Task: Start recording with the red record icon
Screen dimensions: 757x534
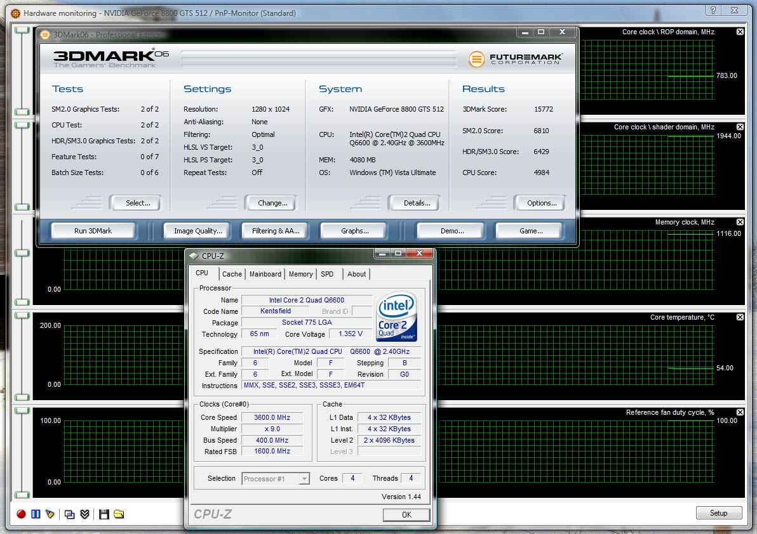Action: (x=21, y=514)
